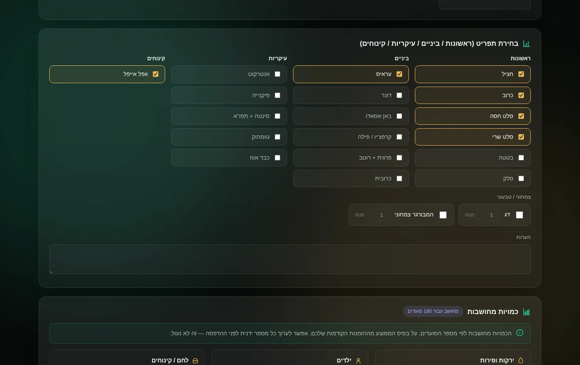
Task: Uncheck the וופל אייפל dessert checkbox
Action: coord(155,74)
